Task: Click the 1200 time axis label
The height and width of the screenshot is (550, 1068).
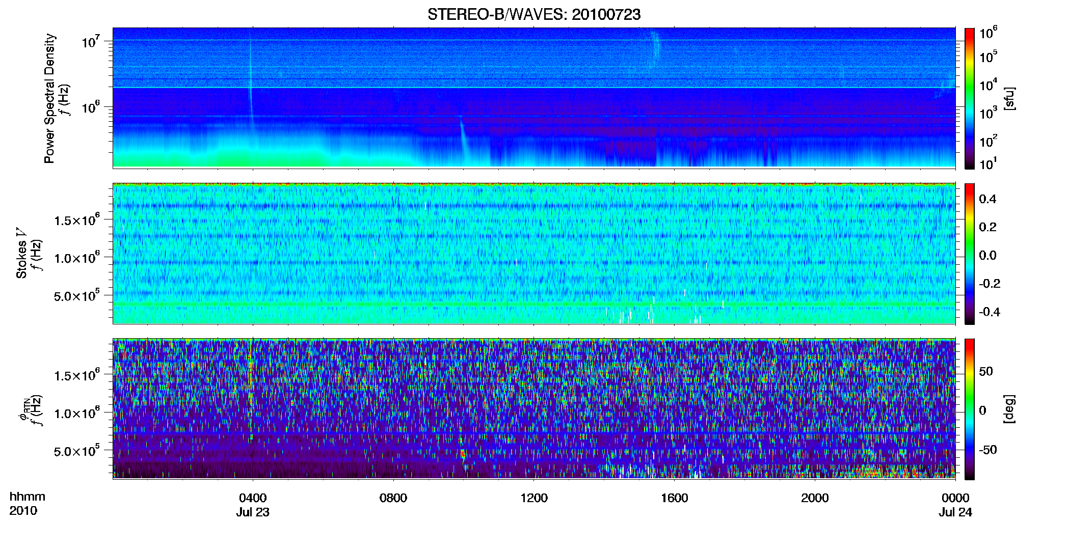Action: point(534,498)
